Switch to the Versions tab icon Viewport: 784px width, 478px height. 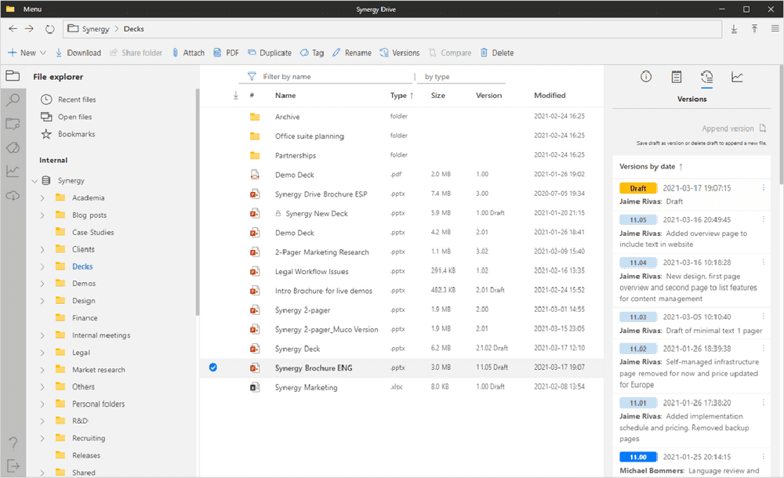point(706,77)
